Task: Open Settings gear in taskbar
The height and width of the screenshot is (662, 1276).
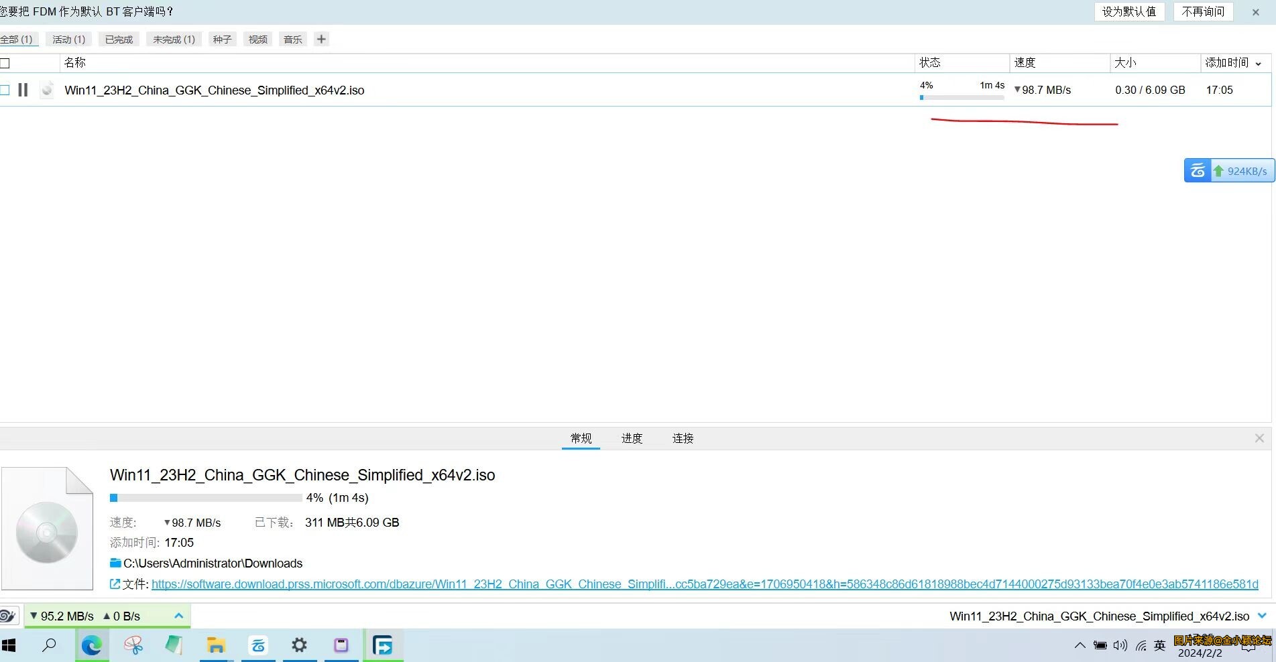Action: tap(299, 645)
